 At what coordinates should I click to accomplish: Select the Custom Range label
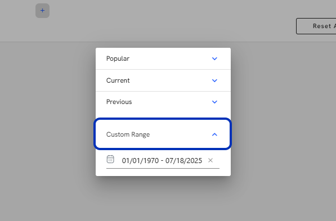pos(128,134)
